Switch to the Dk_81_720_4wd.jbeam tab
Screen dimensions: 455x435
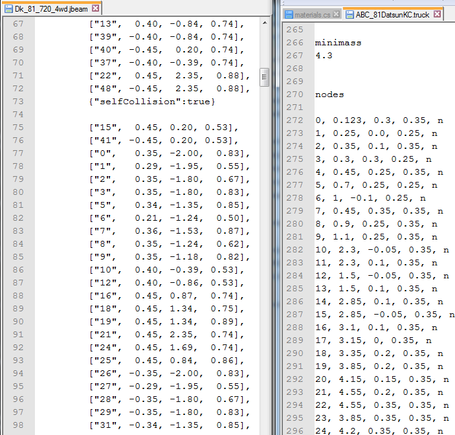click(51, 9)
